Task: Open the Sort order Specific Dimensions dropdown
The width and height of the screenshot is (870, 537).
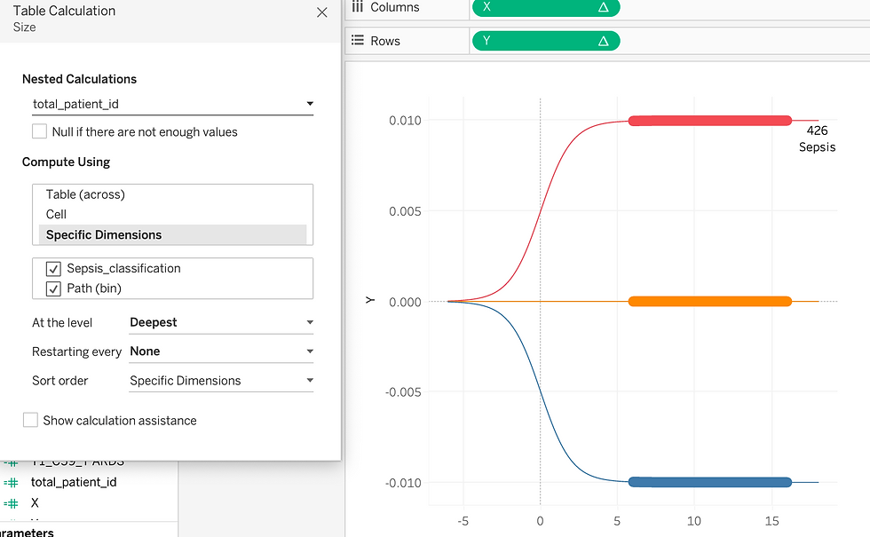Action: [x=221, y=381]
